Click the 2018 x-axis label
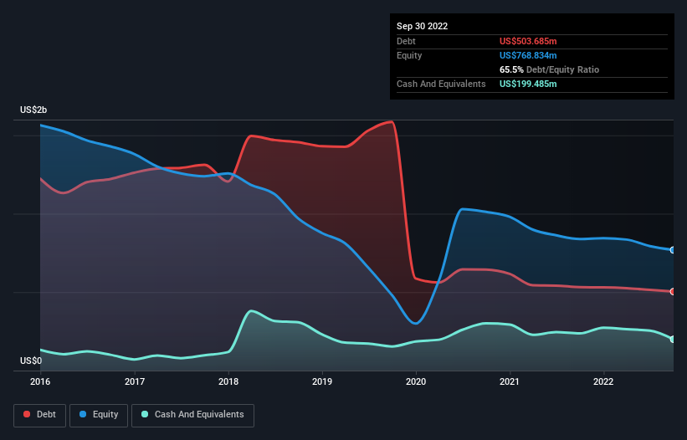The height and width of the screenshot is (440, 687). (228, 381)
